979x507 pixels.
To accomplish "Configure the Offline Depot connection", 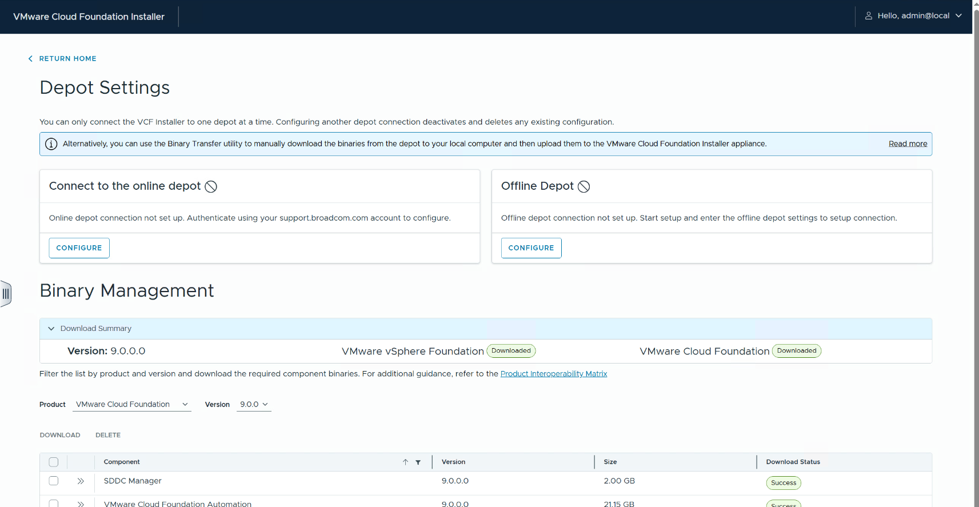I will 531,248.
